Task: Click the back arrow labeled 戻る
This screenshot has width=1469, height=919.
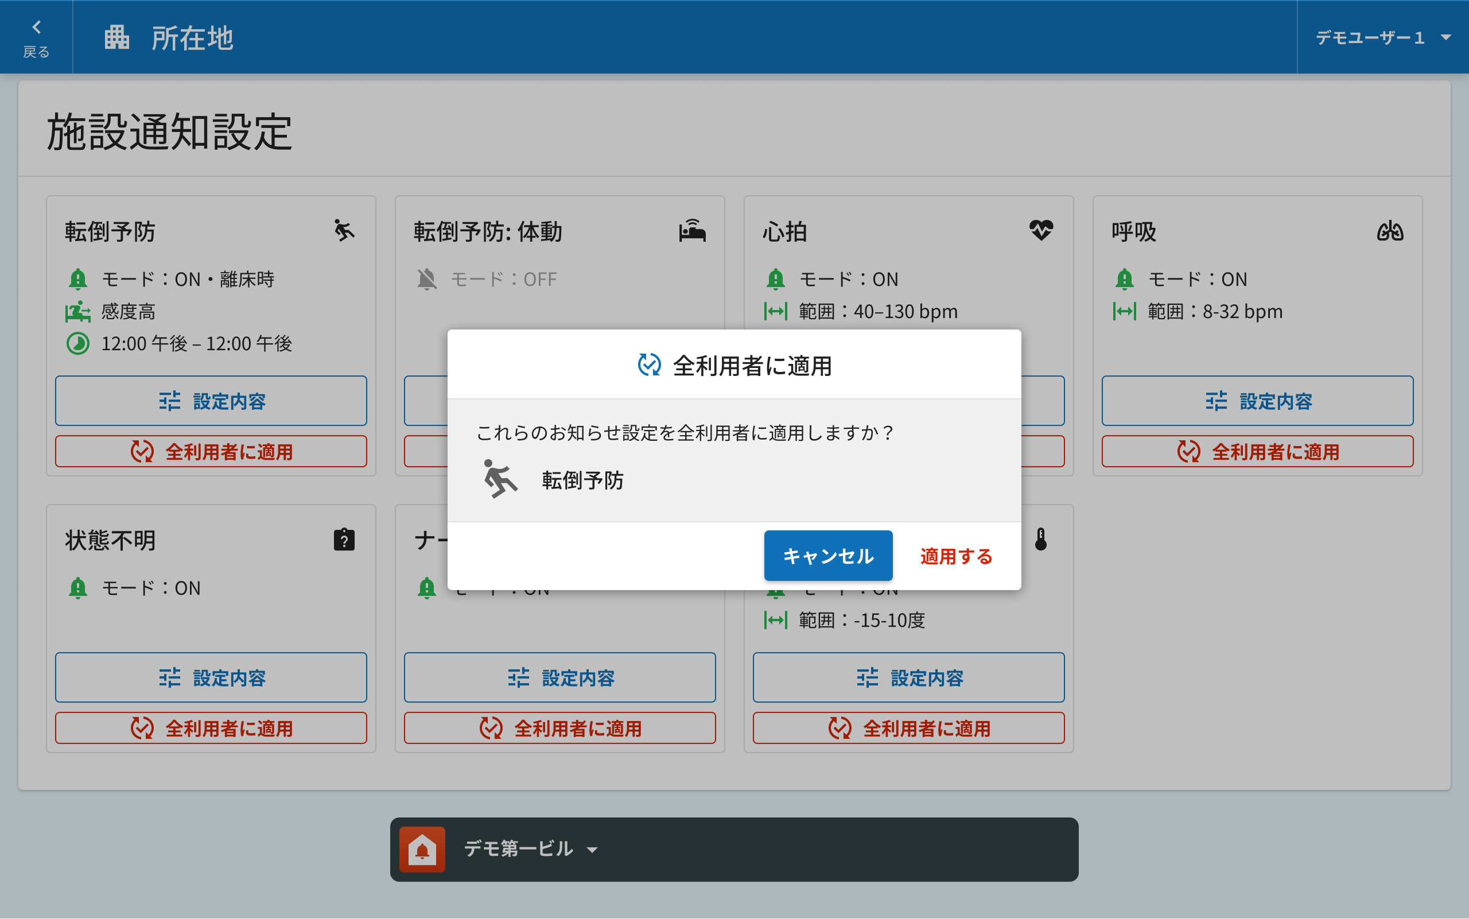Action: pos(36,38)
